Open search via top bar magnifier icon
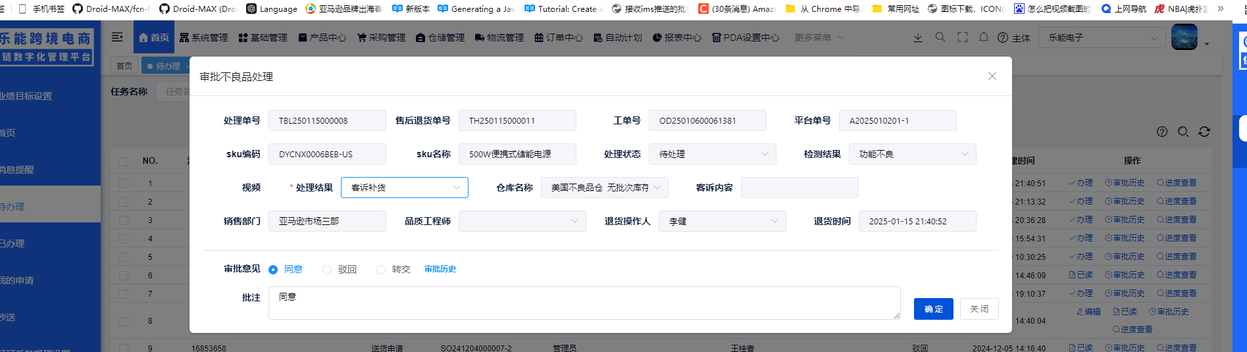This screenshot has height=352, width=1247. (x=940, y=38)
